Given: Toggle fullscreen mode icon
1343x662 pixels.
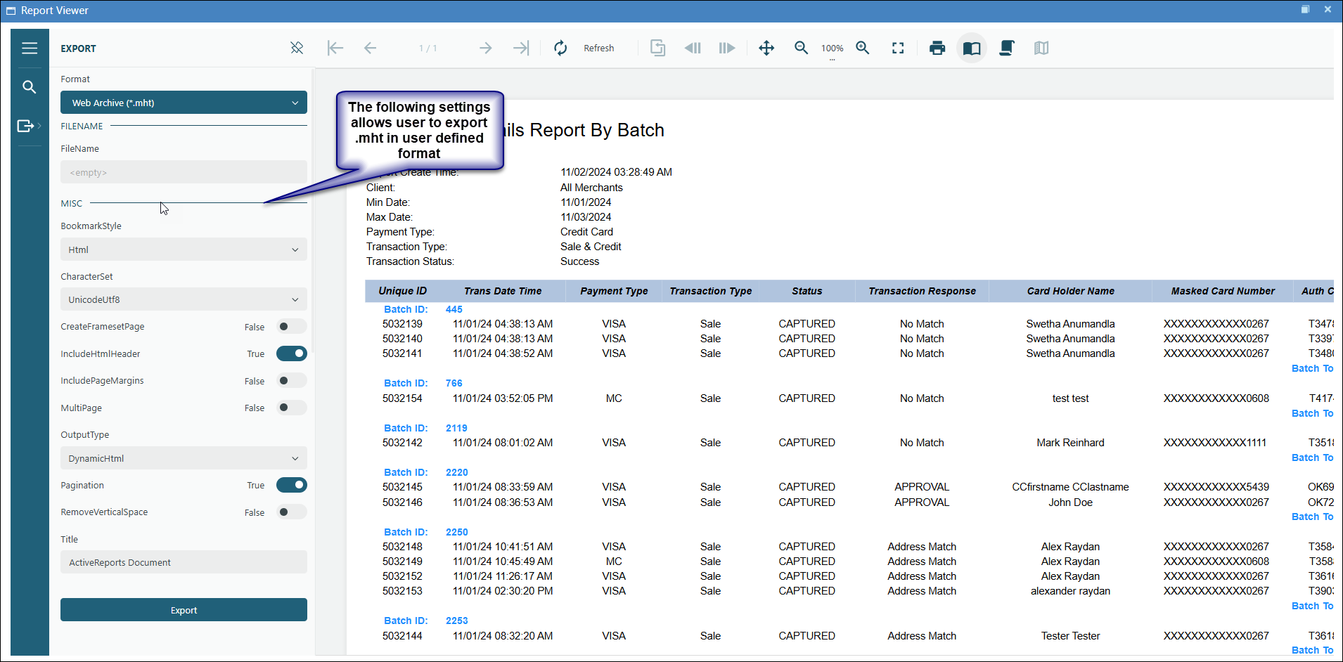Looking at the screenshot, I should [898, 48].
